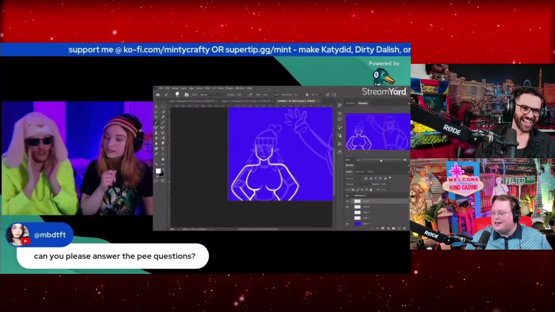555x312 pixels.
Task: Select the Lasso tool
Action: [x=156, y=112]
